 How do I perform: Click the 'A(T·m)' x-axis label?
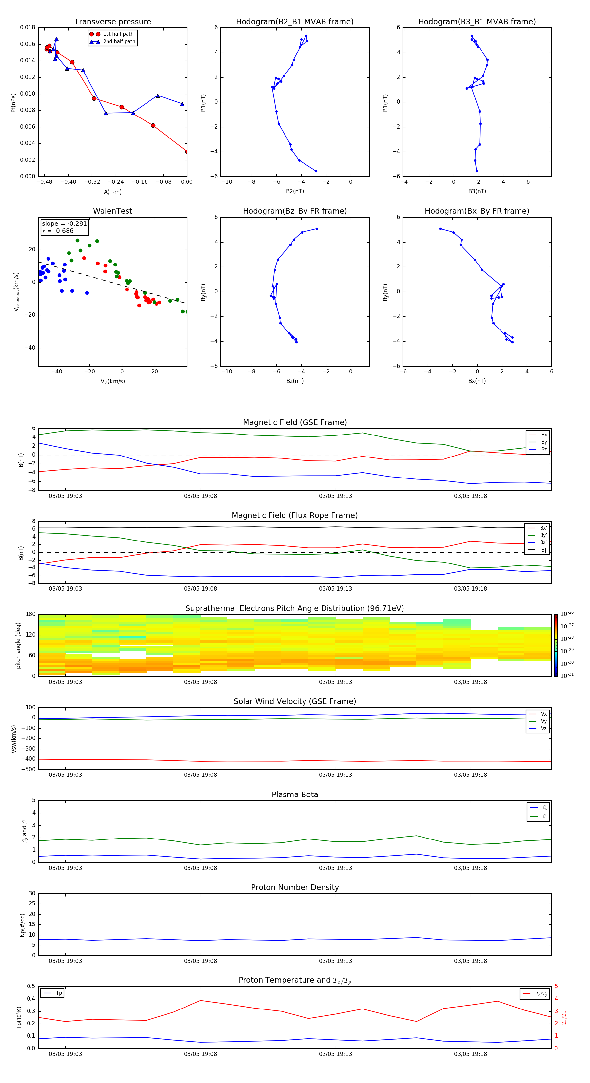pos(112,192)
